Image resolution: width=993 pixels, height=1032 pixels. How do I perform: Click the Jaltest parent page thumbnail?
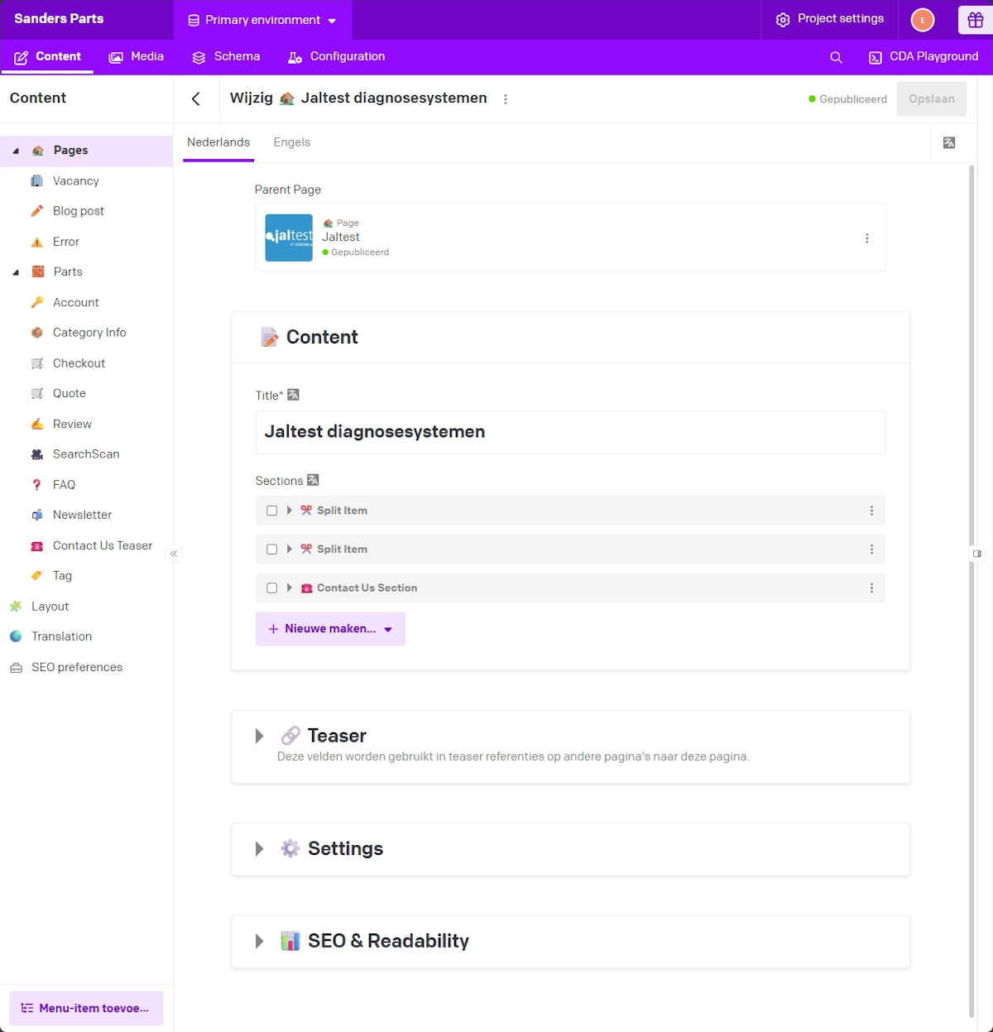tap(289, 238)
